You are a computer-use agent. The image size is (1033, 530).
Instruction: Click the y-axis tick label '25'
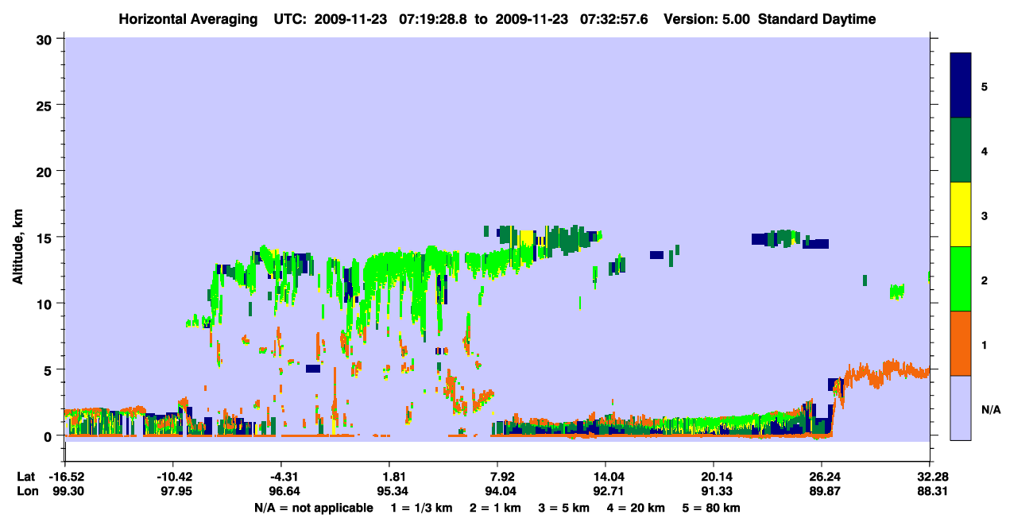point(46,105)
